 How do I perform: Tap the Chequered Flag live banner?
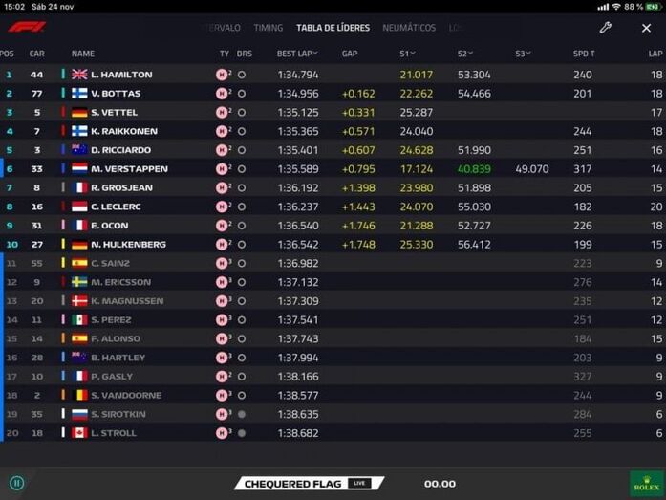point(308,484)
